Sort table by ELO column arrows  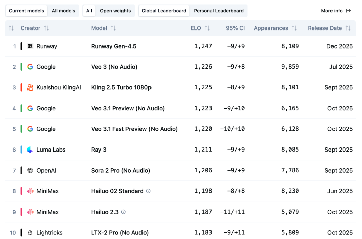pyautogui.click(x=207, y=28)
